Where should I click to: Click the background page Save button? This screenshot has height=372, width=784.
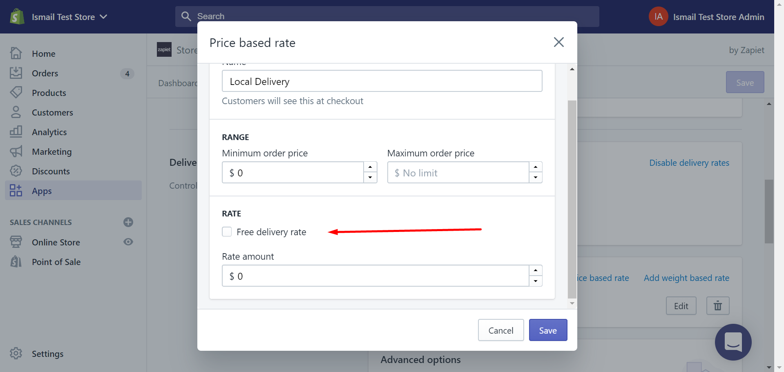pyautogui.click(x=745, y=82)
